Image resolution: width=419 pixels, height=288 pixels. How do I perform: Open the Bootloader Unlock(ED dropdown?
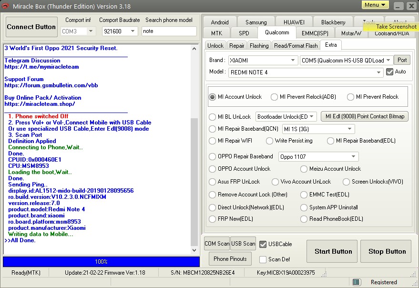(286, 117)
